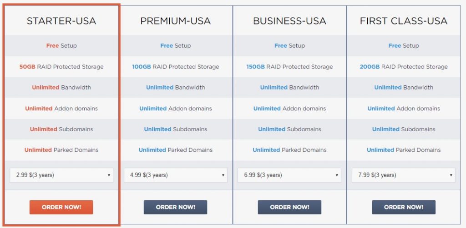
Task: Click Unlimited Parked Domains under First Class-USA
Action: [x=404, y=150]
